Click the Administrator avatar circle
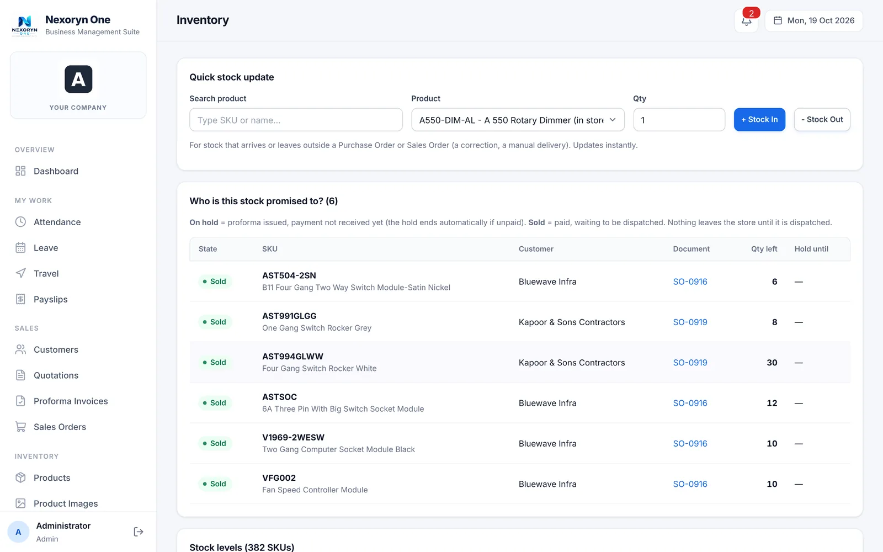 (x=18, y=532)
